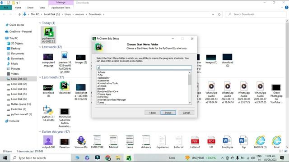The image size is (289, 162).
Task: Collapse the Earlier this year (47) group
Action: [40, 132]
